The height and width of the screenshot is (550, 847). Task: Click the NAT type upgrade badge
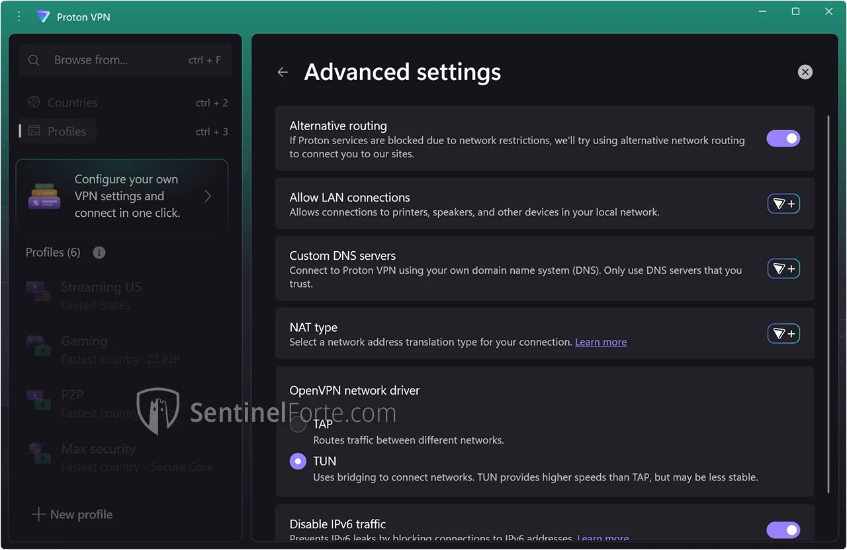783,333
